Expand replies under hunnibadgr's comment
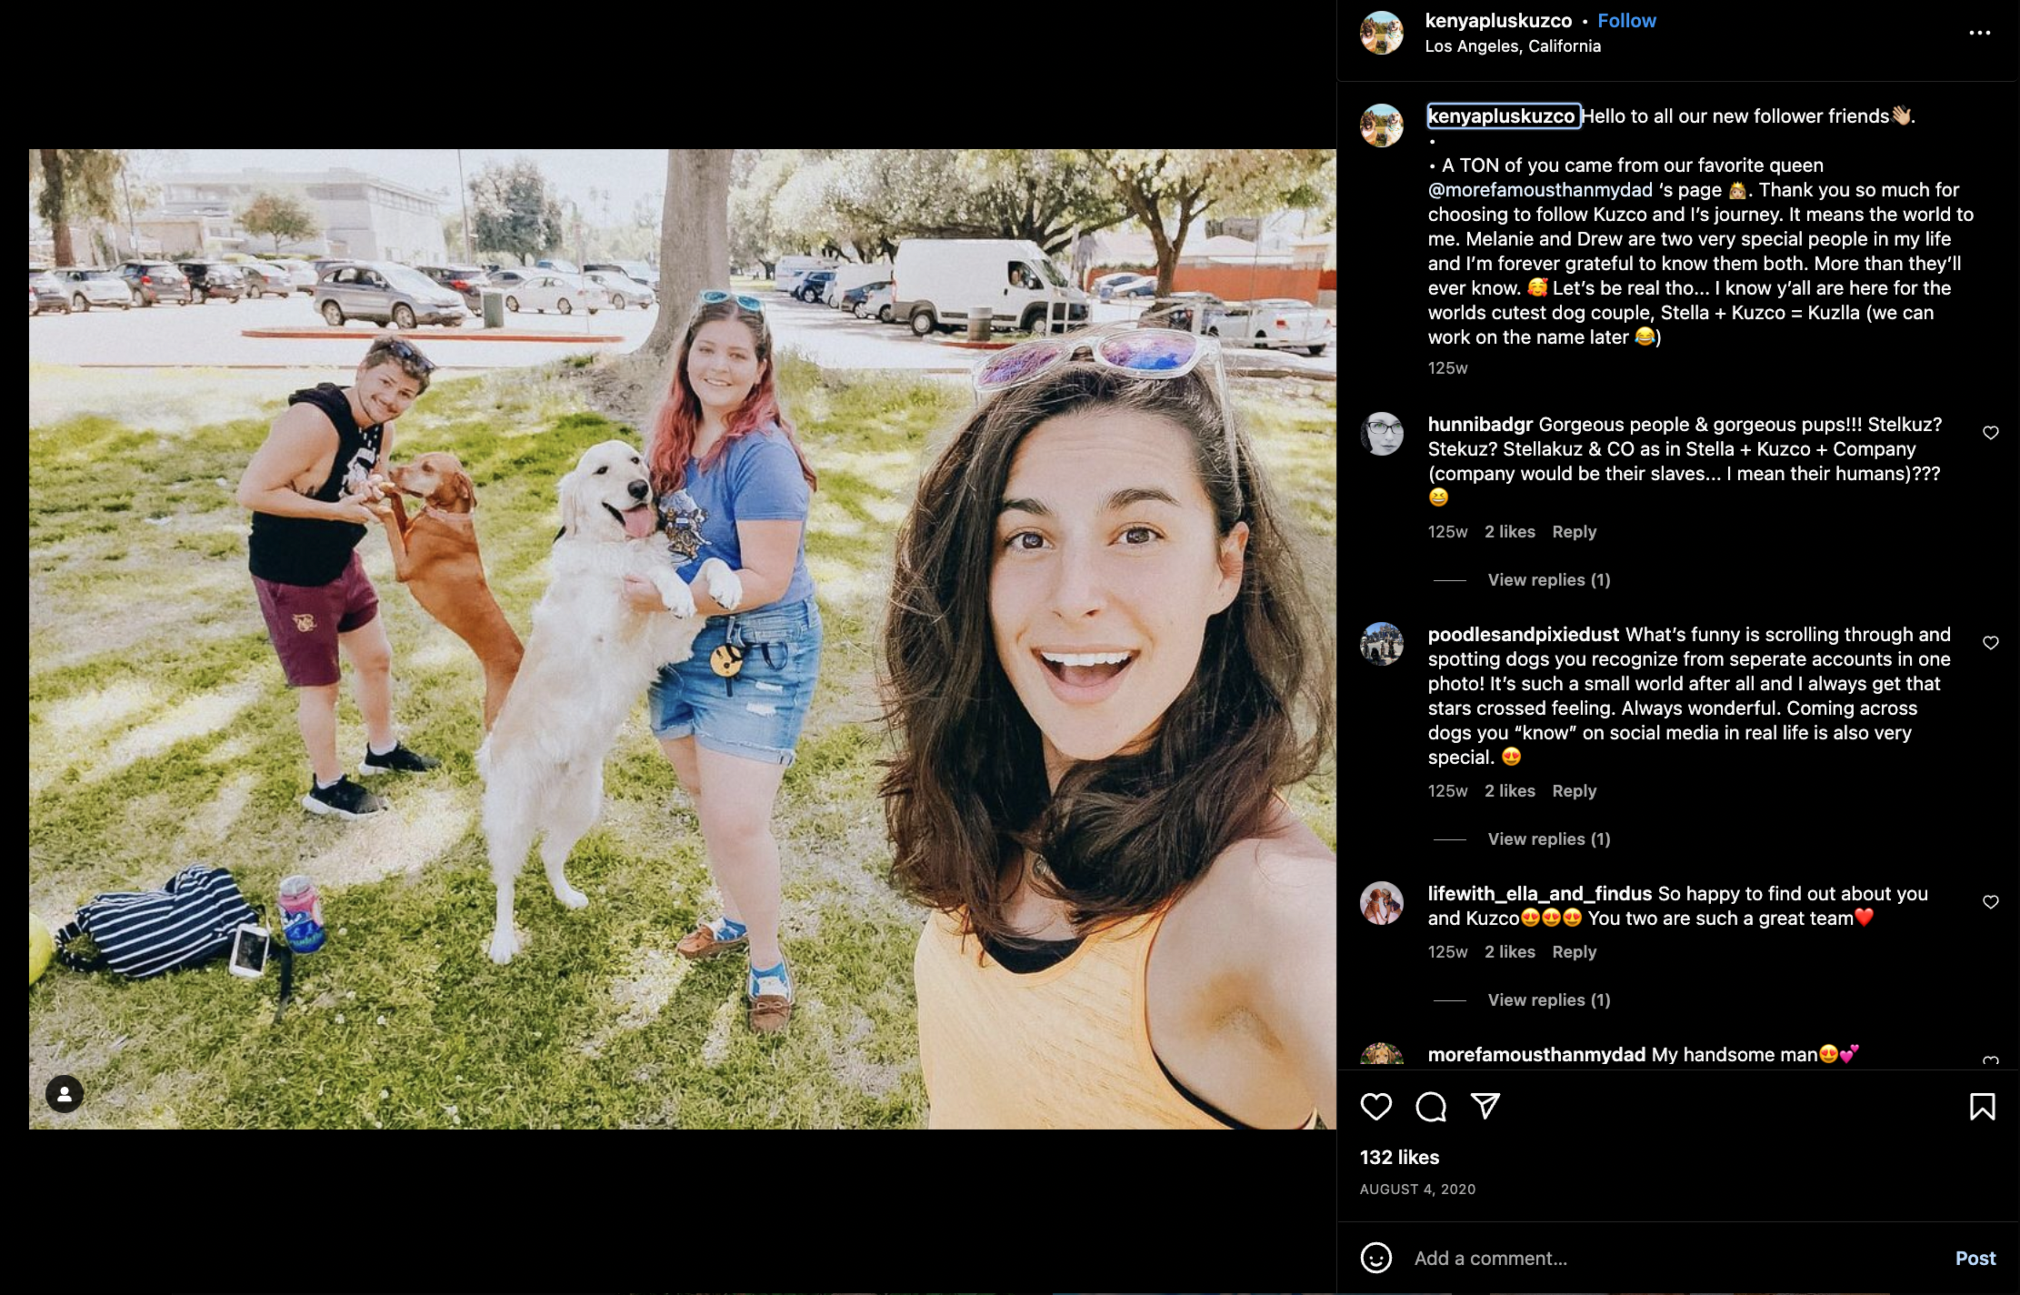 pos(1548,580)
